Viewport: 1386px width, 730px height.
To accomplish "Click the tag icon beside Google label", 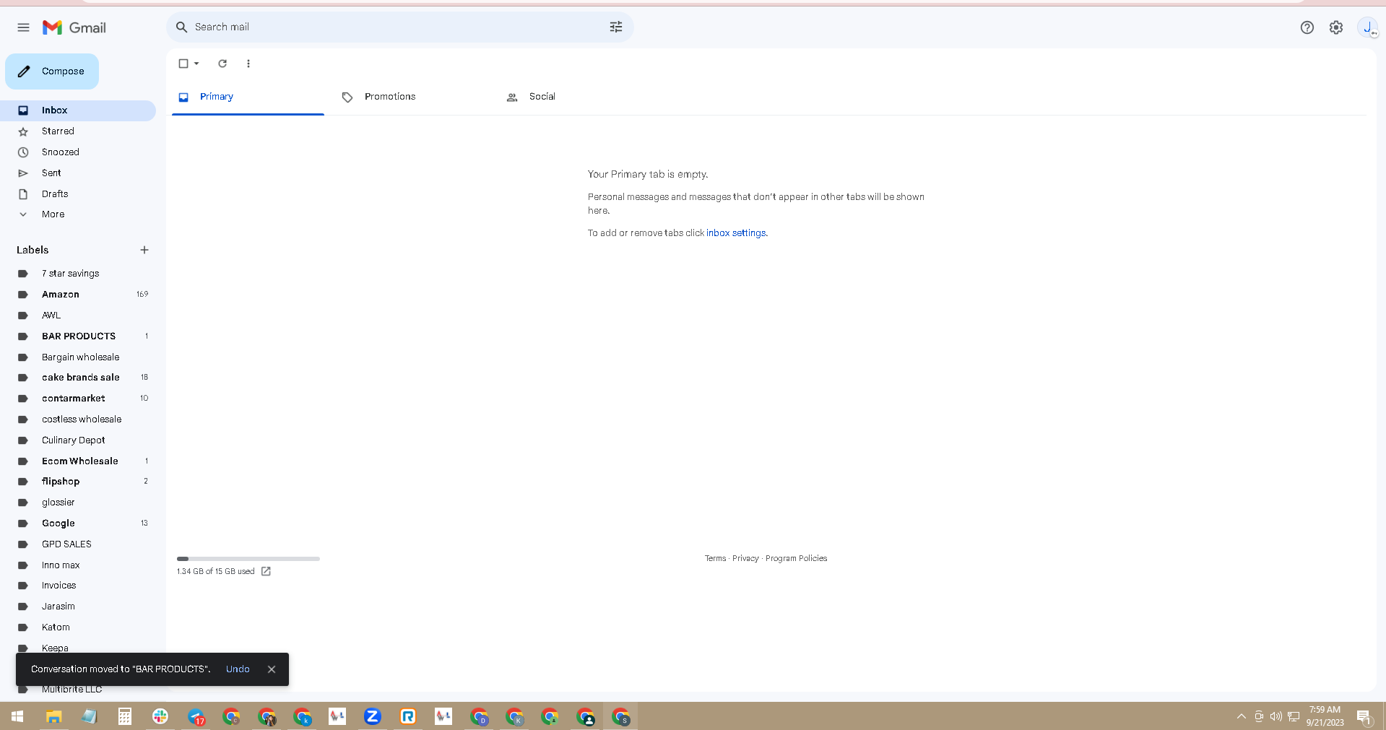I will (x=23, y=523).
